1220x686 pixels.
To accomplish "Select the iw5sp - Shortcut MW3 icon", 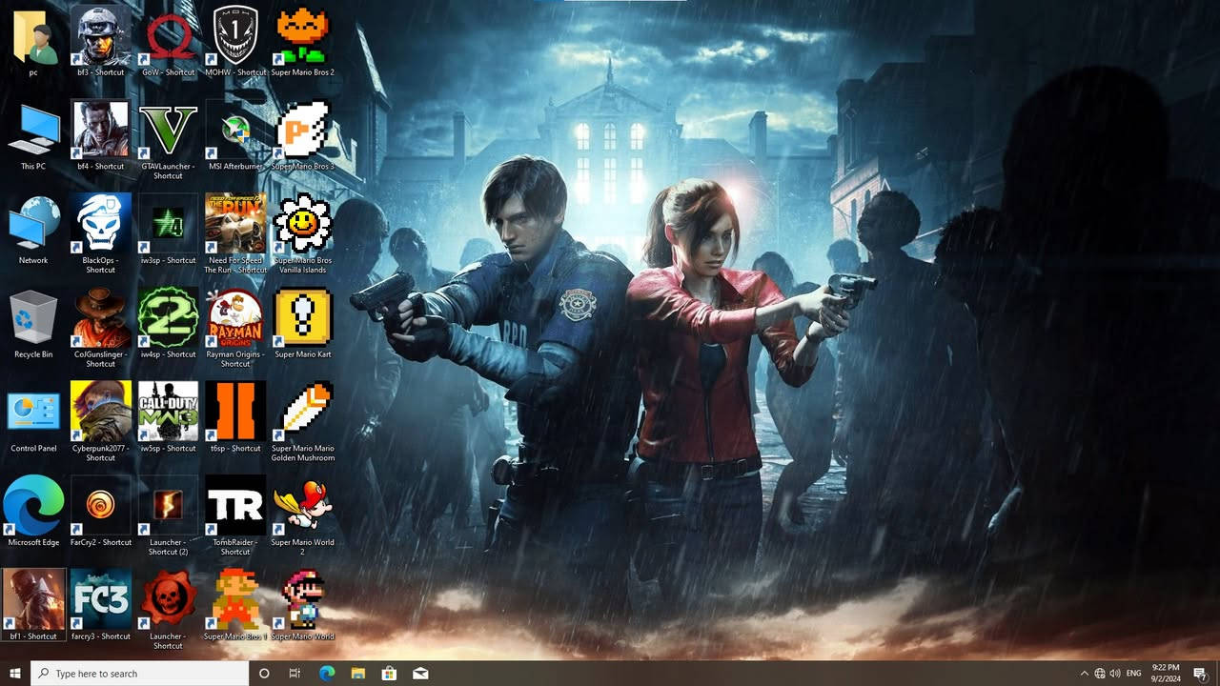I will (169, 411).
